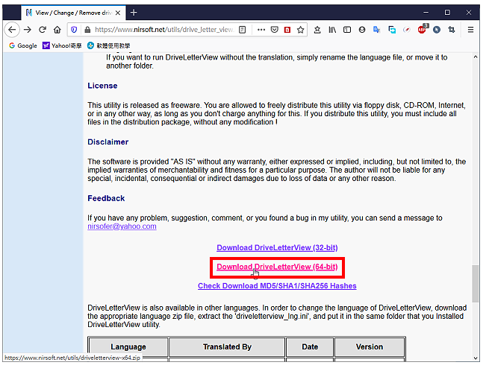Open the page actions three-dots menu
The width and height of the screenshot is (489, 368).
261,30
